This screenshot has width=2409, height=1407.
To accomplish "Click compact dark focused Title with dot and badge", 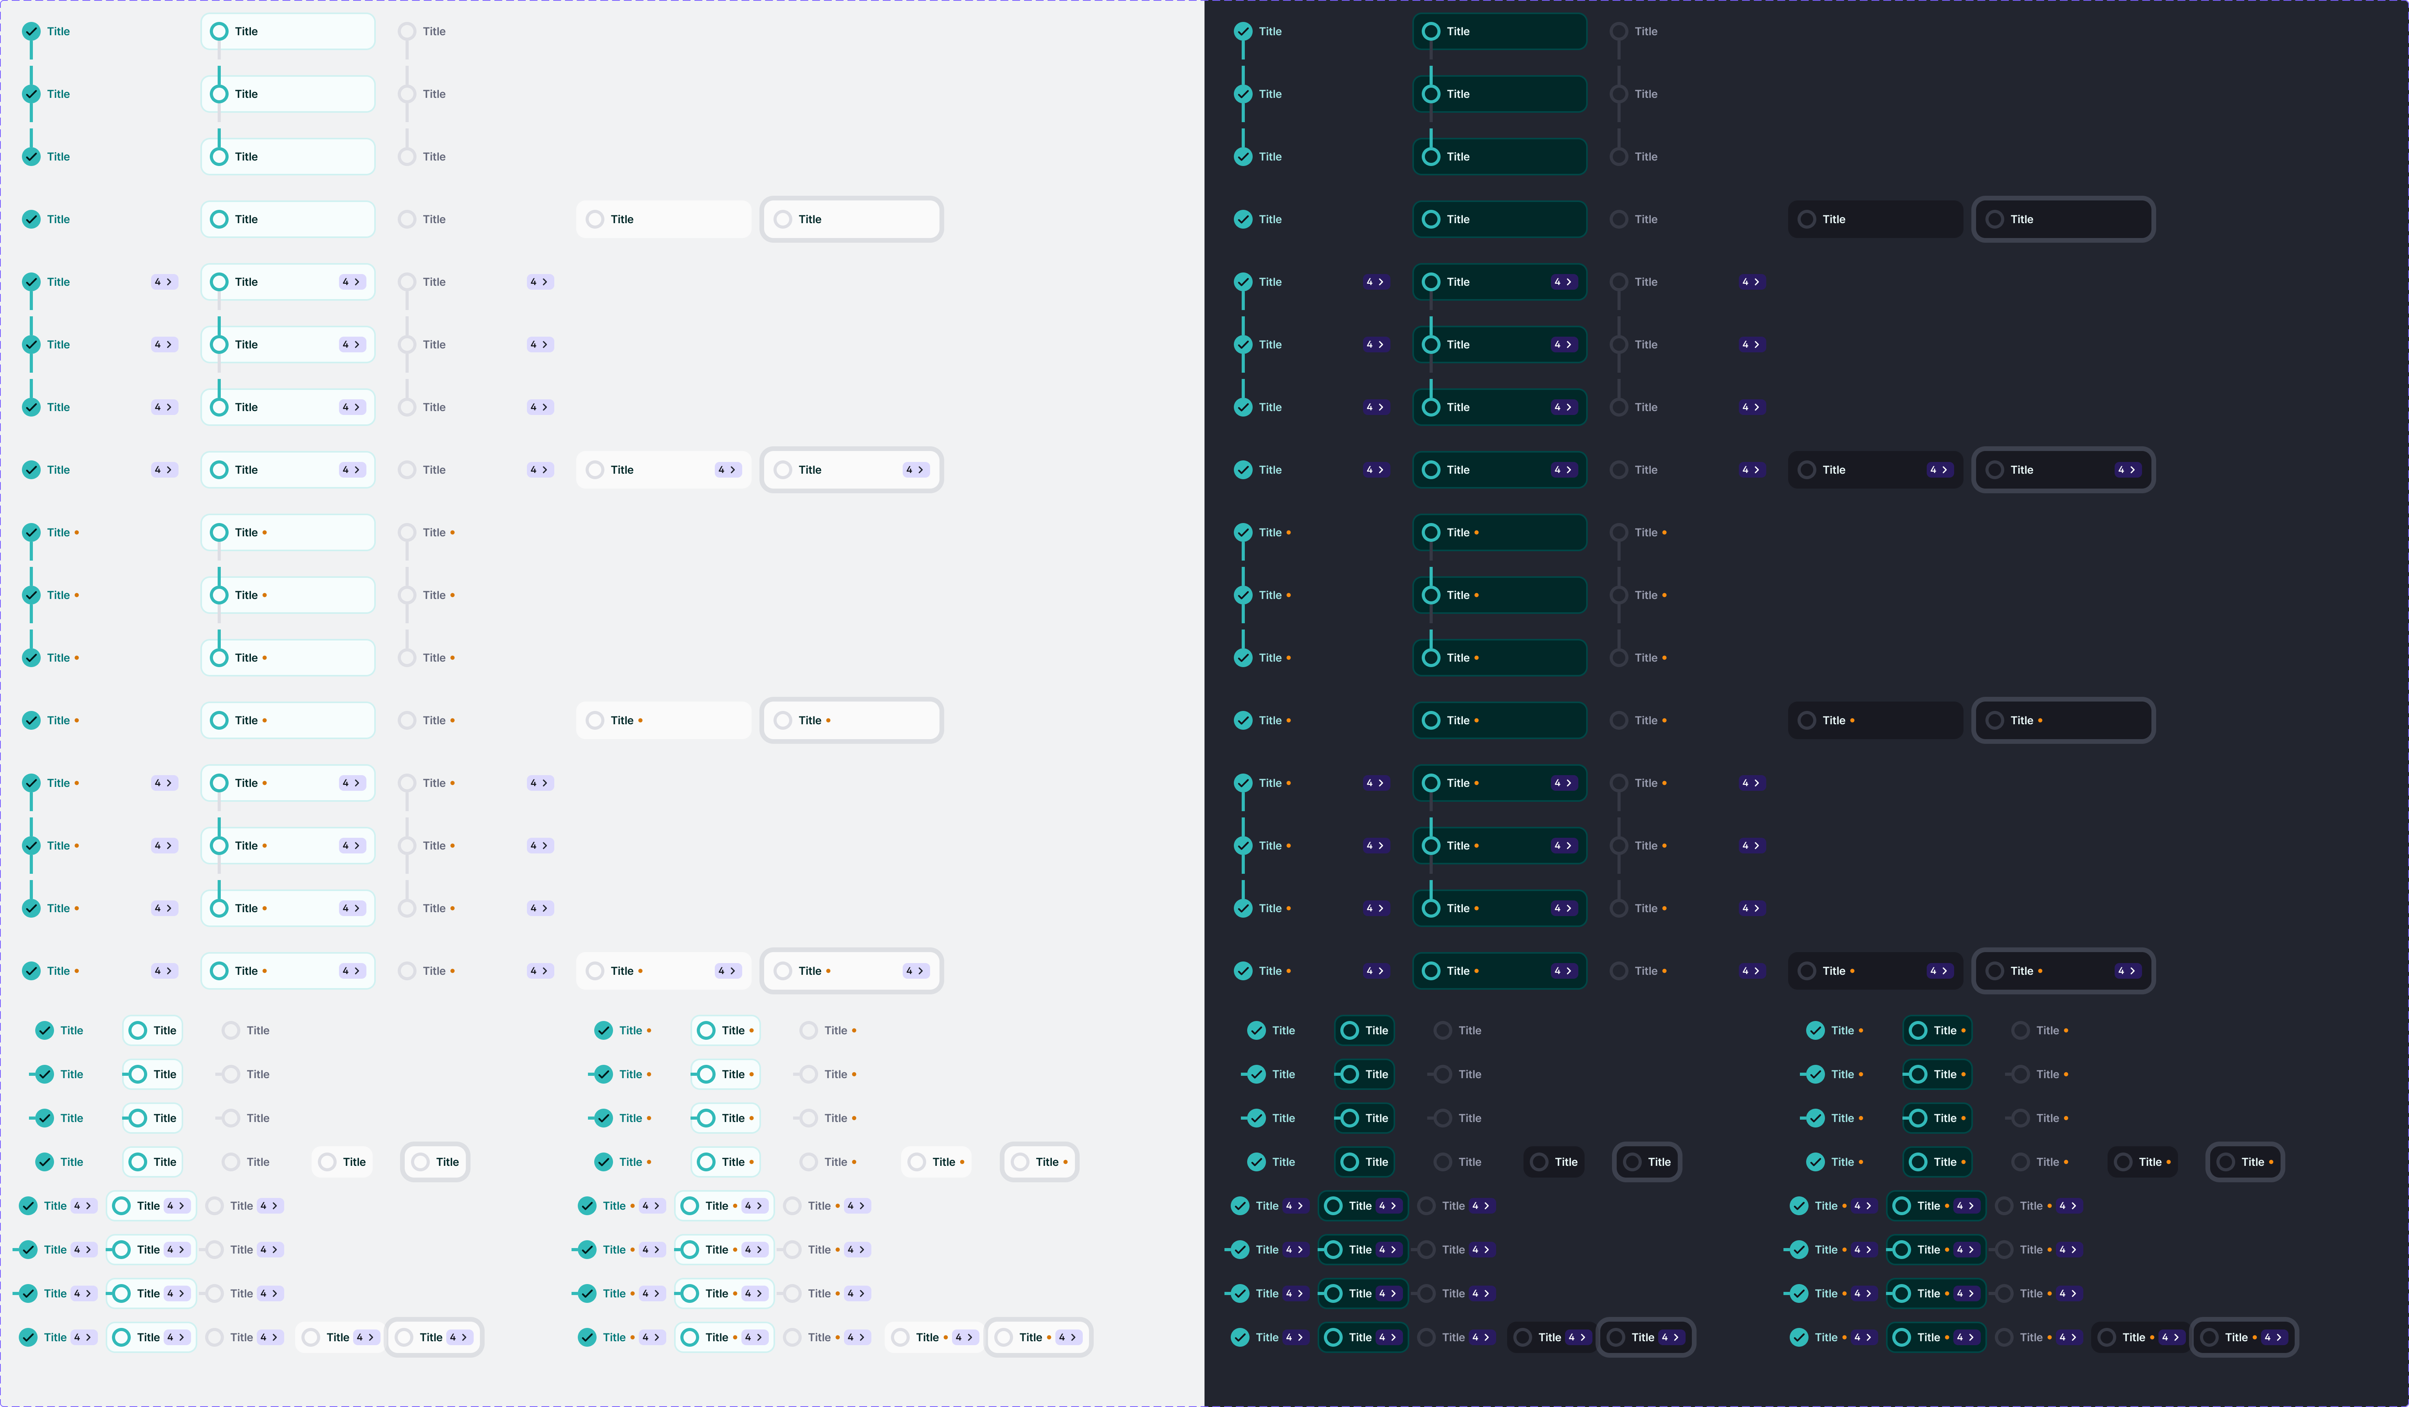I will [x=2243, y=1337].
